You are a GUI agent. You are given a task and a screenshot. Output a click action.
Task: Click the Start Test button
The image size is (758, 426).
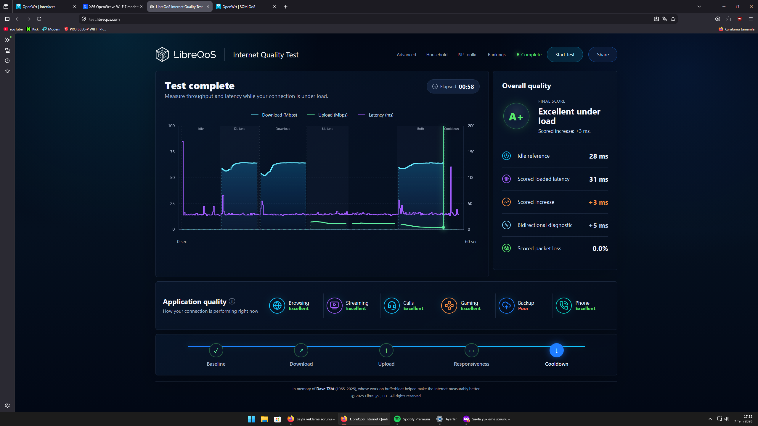pos(565,54)
